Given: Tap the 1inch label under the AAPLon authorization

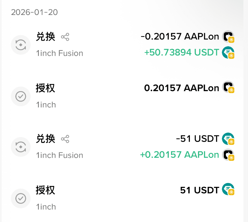Looking at the screenshot, I should click(46, 105).
